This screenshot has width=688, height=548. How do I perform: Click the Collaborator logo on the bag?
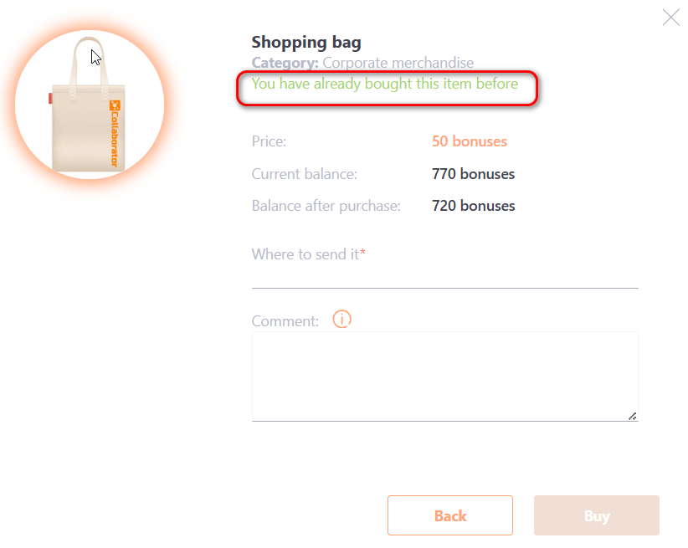pyautogui.click(x=115, y=132)
